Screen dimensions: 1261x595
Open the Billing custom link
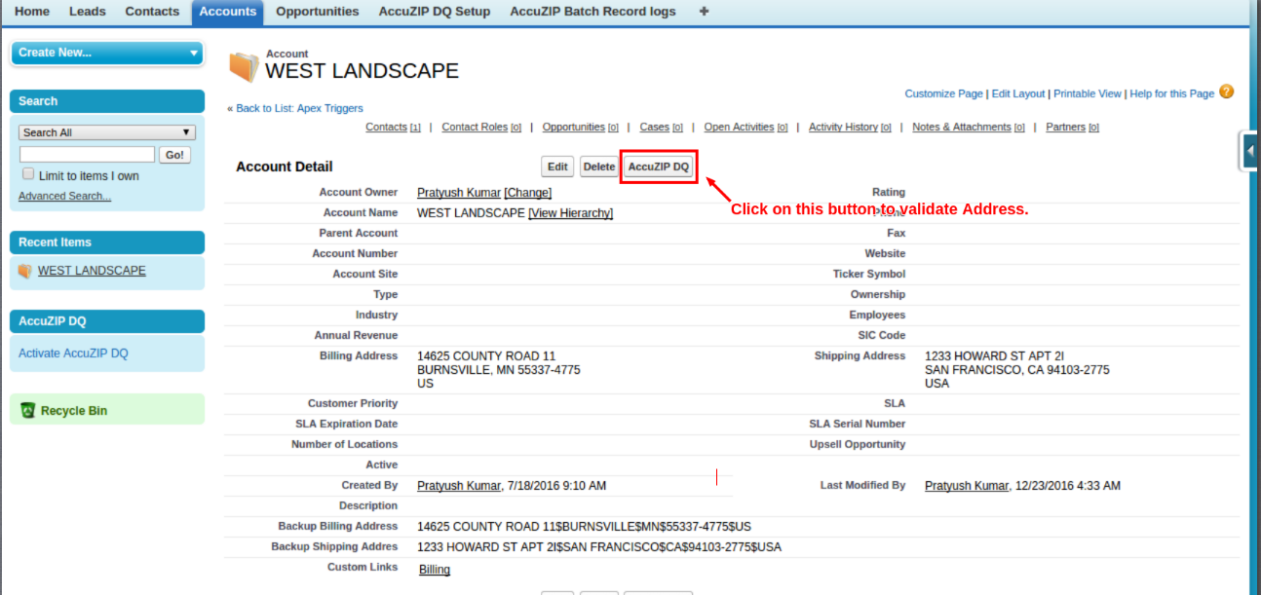click(x=434, y=569)
